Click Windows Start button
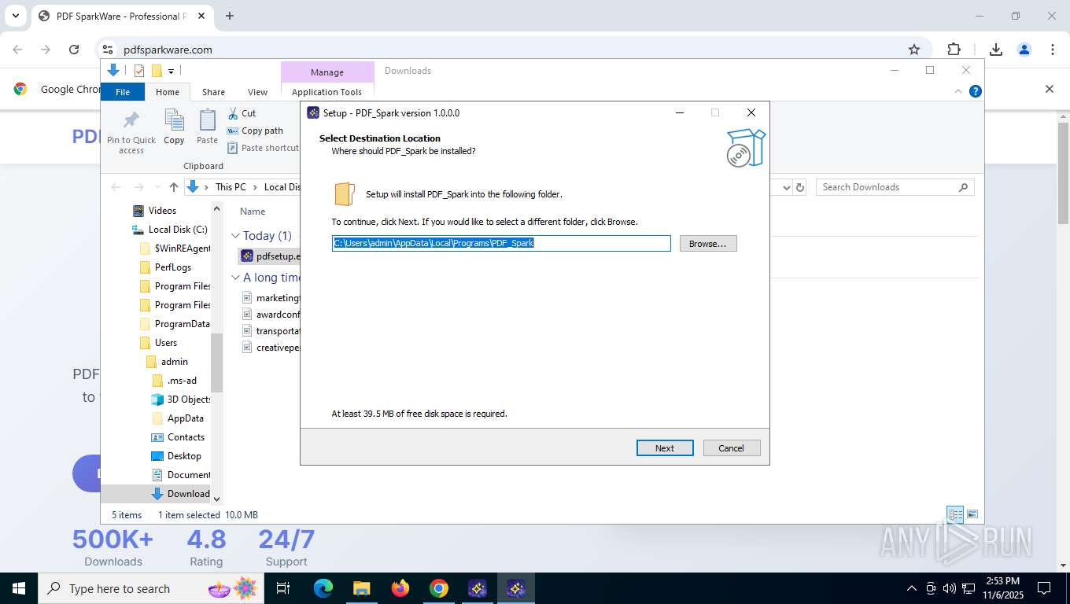The width and height of the screenshot is (1070, 604). (x=18, y=588)
